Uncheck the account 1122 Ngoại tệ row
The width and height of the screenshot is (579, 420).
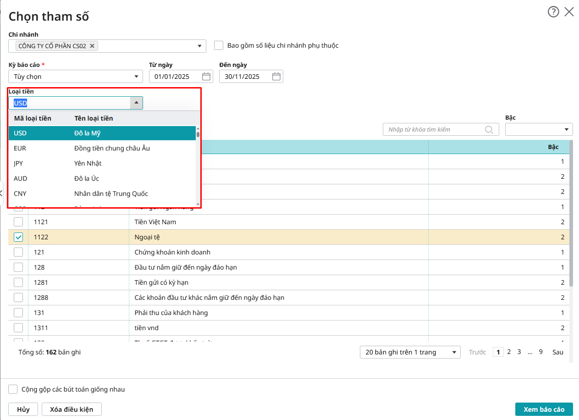coord(18,237)
